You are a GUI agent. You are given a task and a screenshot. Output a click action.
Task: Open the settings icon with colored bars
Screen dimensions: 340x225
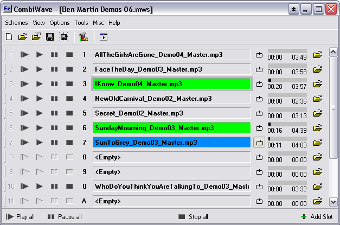tap(84, 37)
